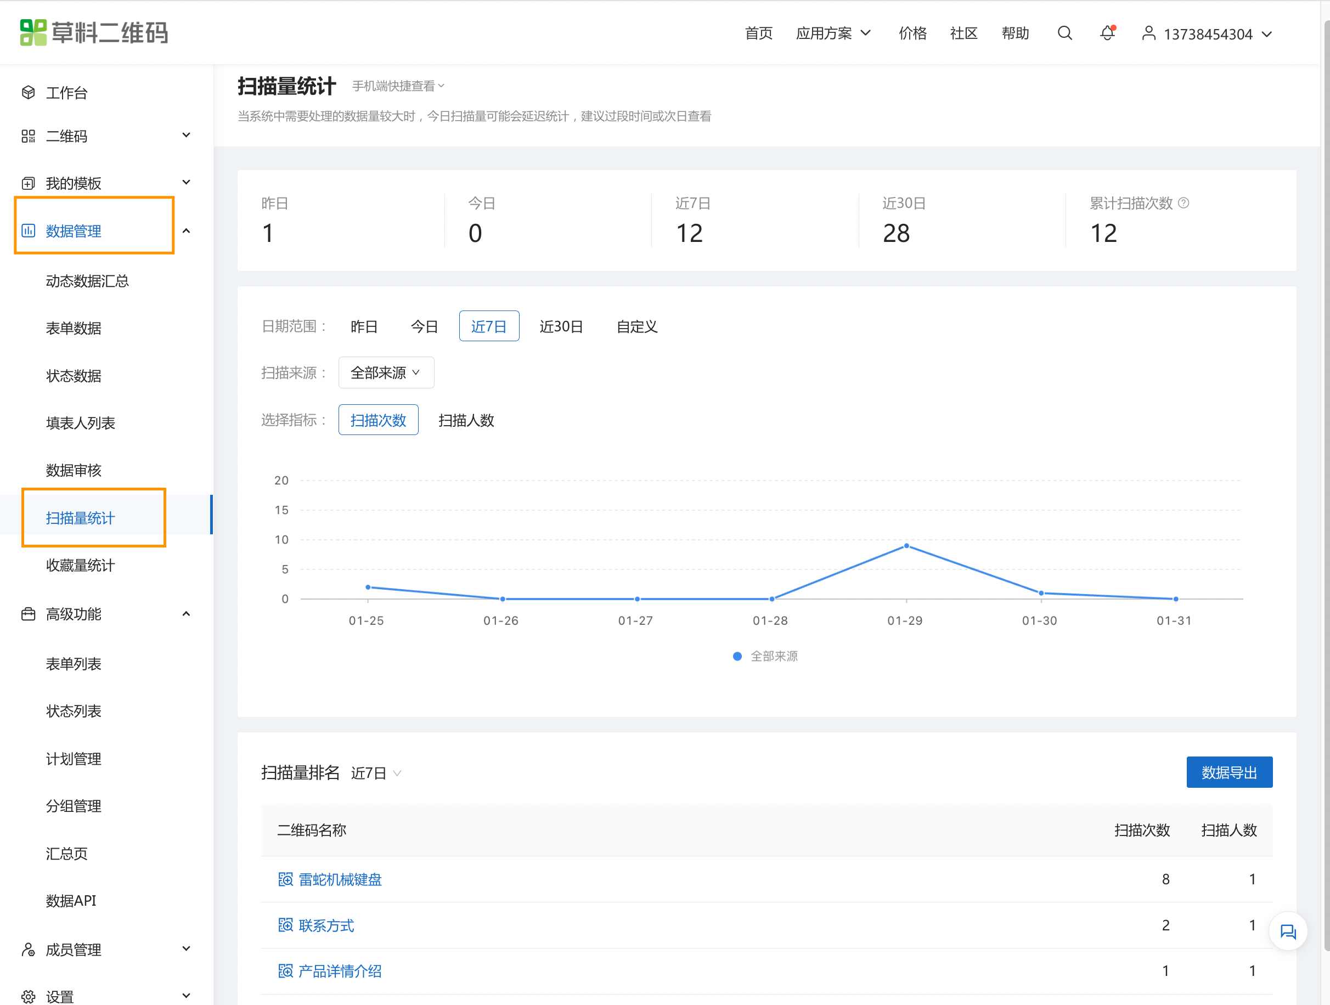Screen dimensions: 1330x1005
Task: Click the floating chat support icon
Action: coord(1287,931)
